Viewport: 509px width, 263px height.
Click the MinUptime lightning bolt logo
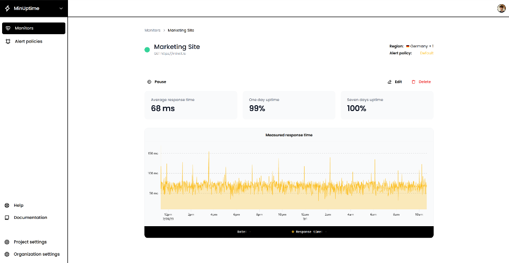pos(7,8)
